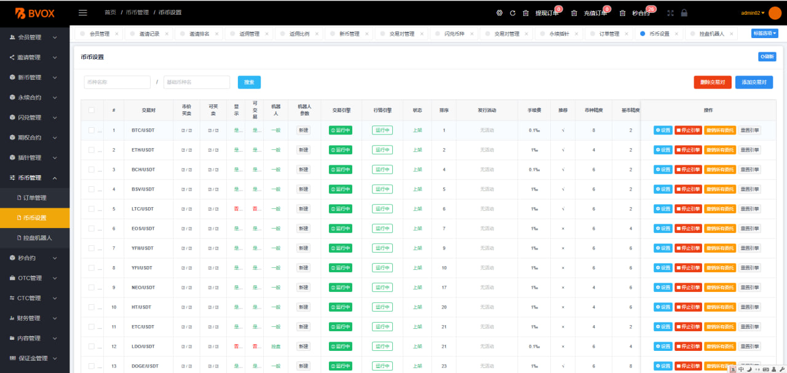Click 重置引擎 for BSV/USDT row

tap(749, 189)
